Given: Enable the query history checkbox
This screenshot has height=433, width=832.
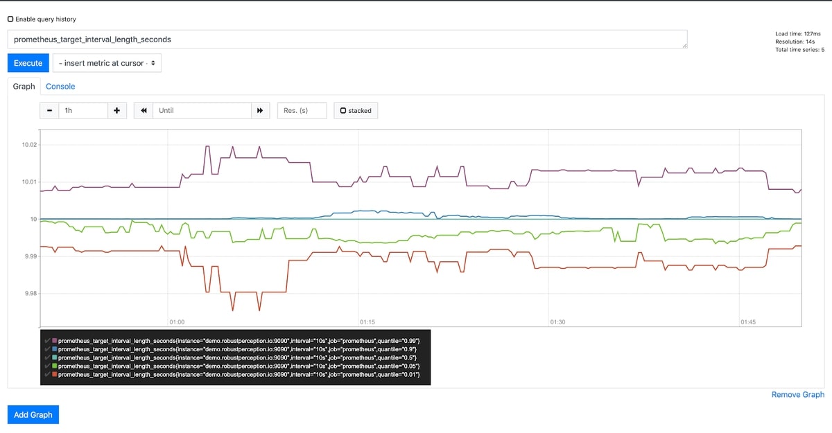Looking at the screenshot, I should click(10, 19).
